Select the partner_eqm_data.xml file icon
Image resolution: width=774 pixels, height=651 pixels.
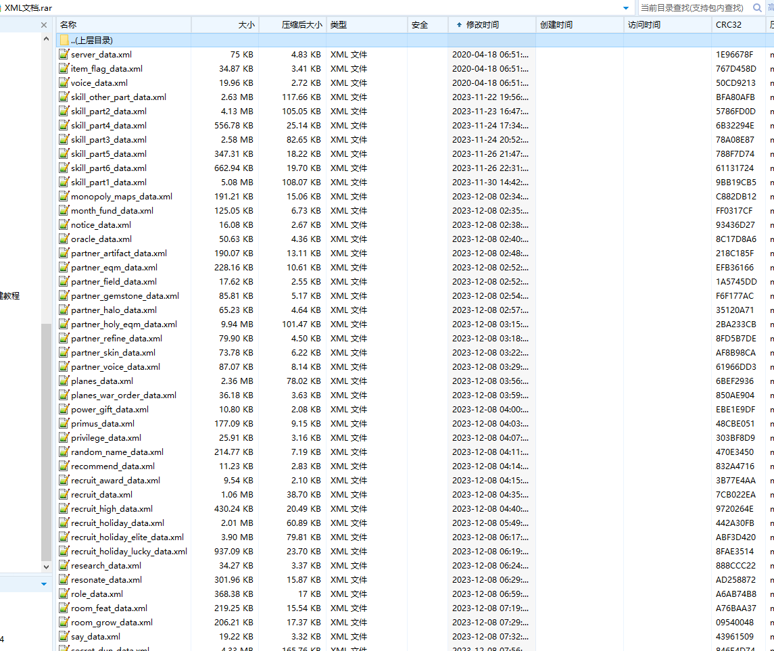point(64,268)
